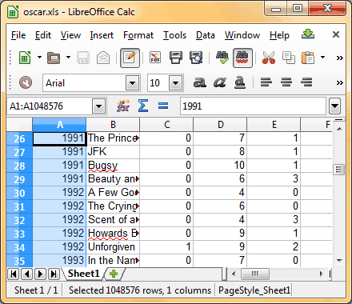The width and height of the screenshot is (352, 304).
Task: Open the View menu
Action: click(x=70, y=35)
